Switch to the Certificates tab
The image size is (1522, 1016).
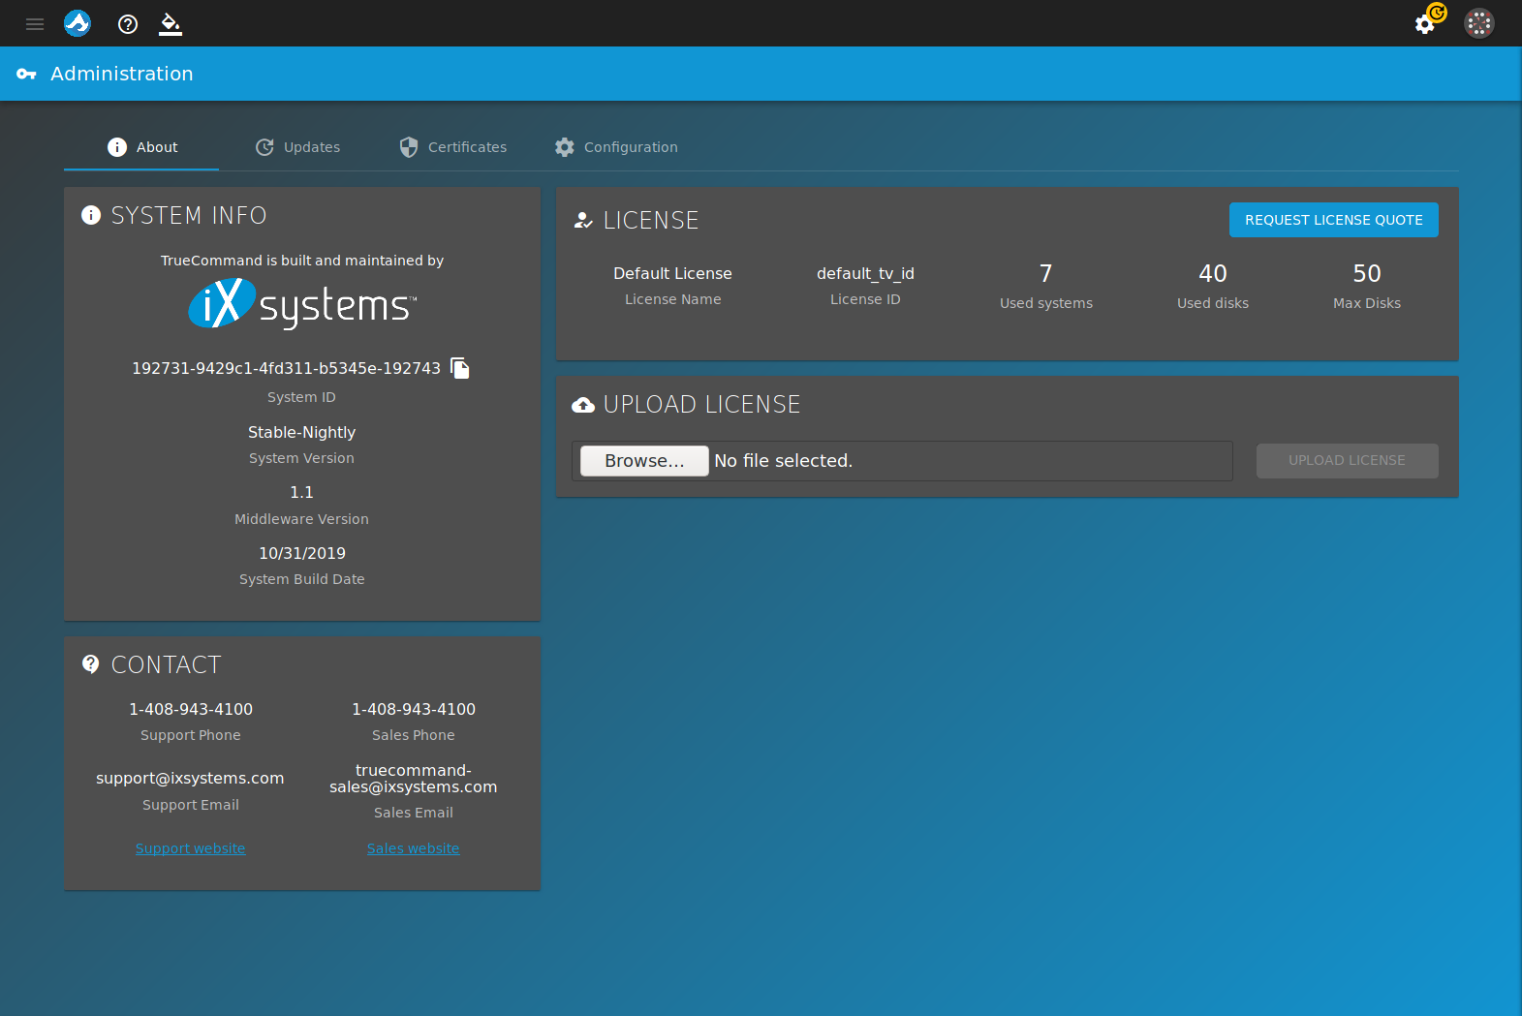tap(453, 147)
